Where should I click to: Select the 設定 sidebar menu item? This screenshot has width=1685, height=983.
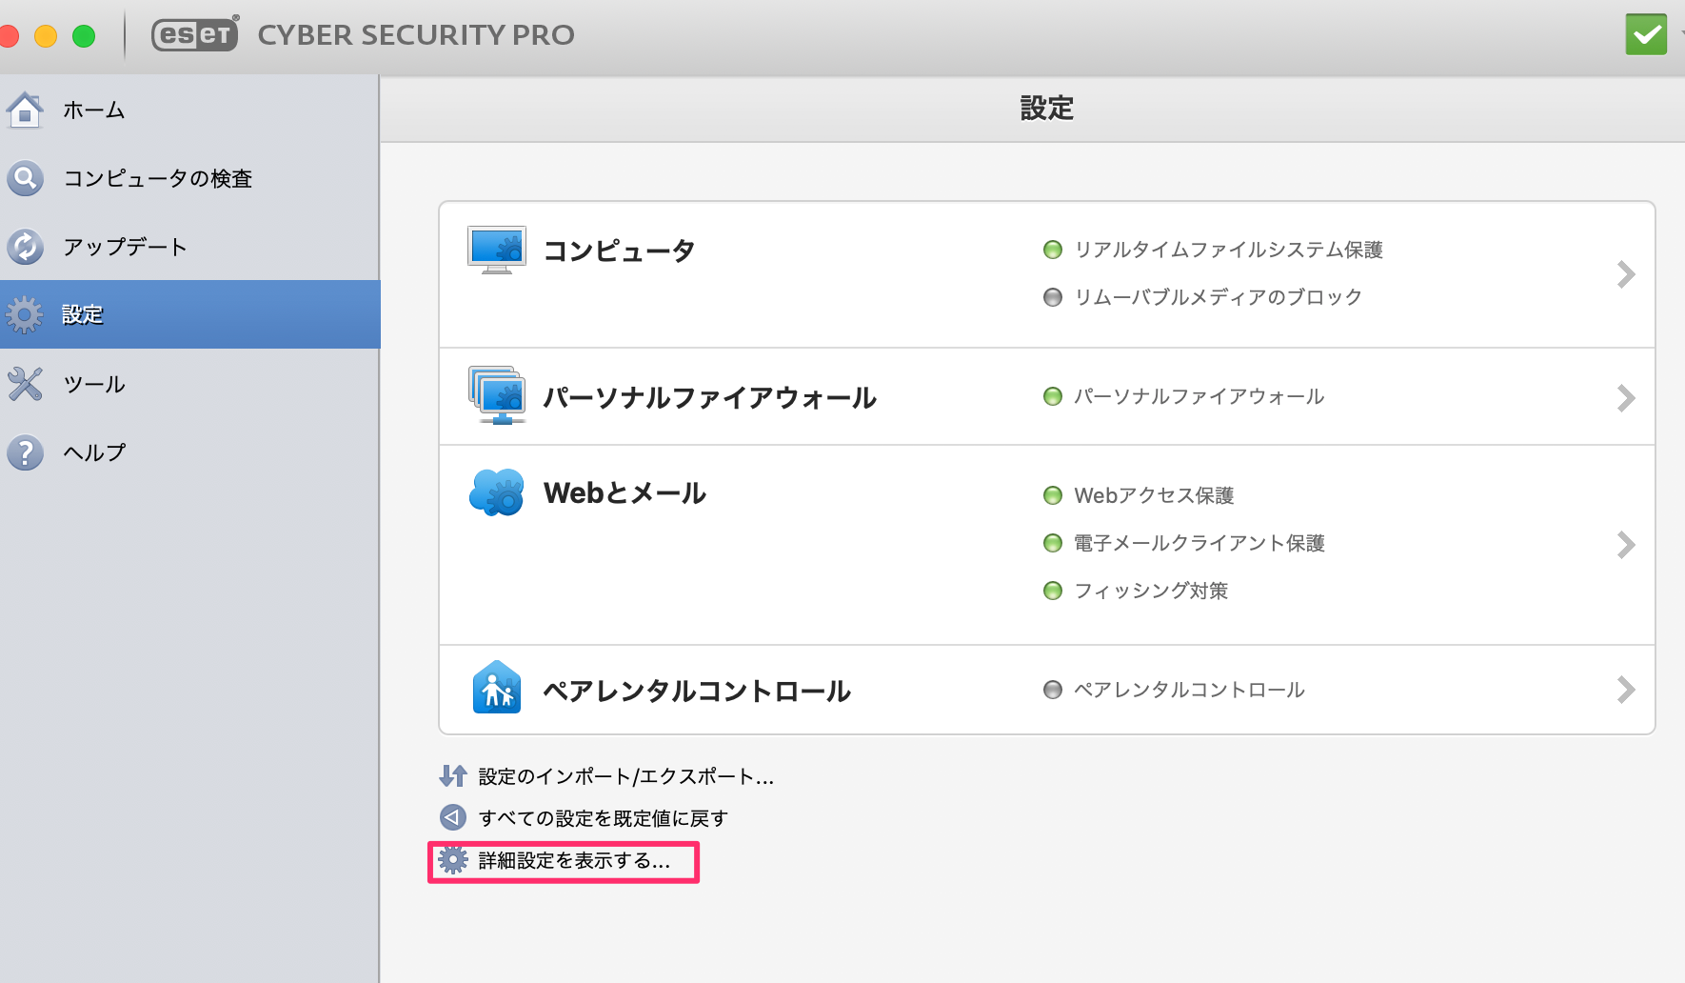pos(190,314)
